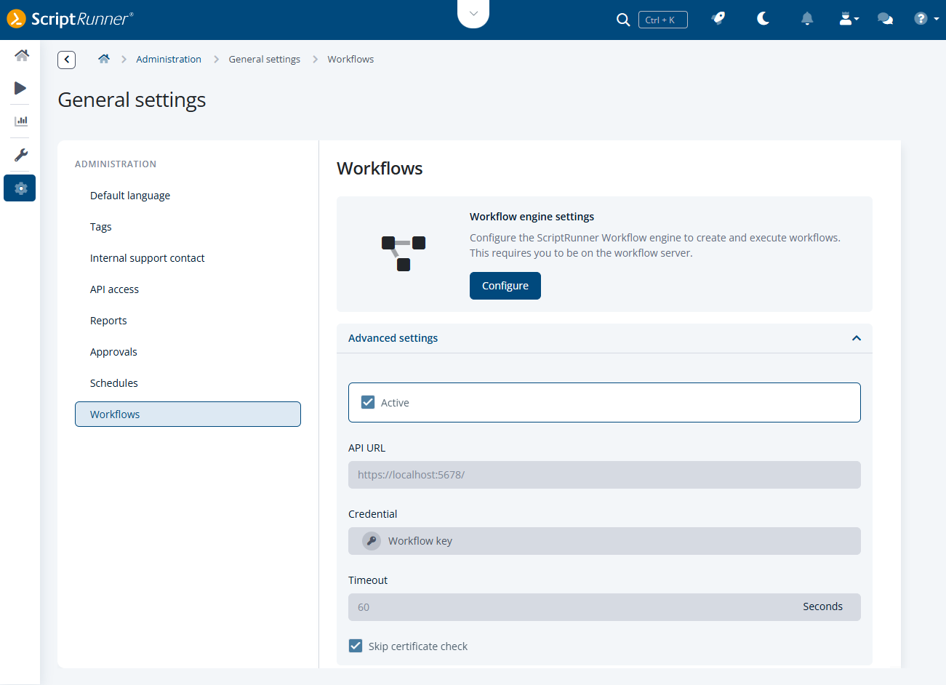Screen dimensions: 946x685
Task: Click the key icon in Credential field
Action: (x=372, y=541)
